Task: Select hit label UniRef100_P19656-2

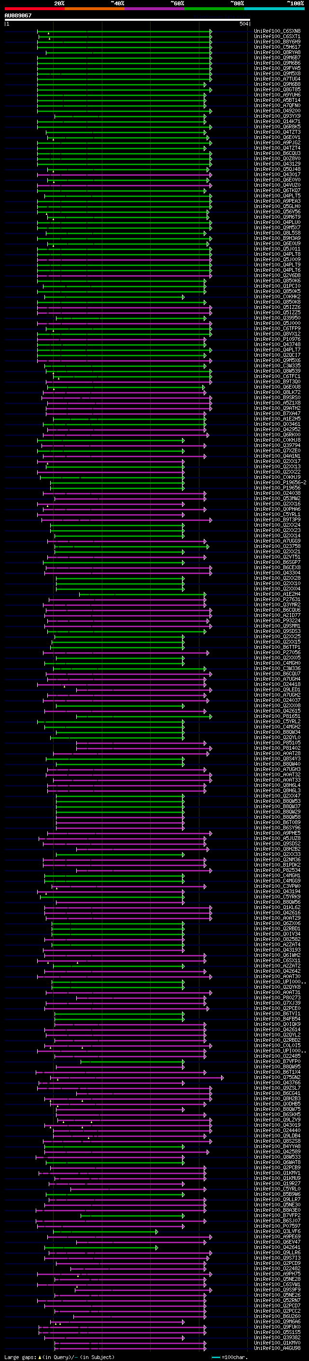Action: coord(280,482)
